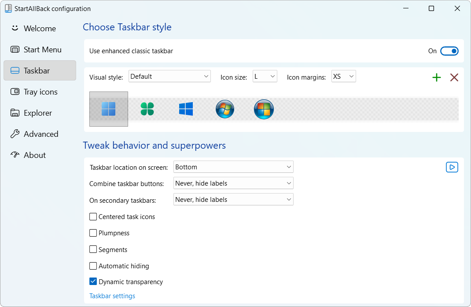This screenshot has height=307, width=471.
Task: Close the StartAllBack configuration window
Action: click(457, 8)
